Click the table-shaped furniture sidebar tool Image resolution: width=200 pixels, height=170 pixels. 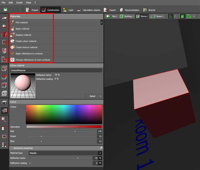[4, 102]
